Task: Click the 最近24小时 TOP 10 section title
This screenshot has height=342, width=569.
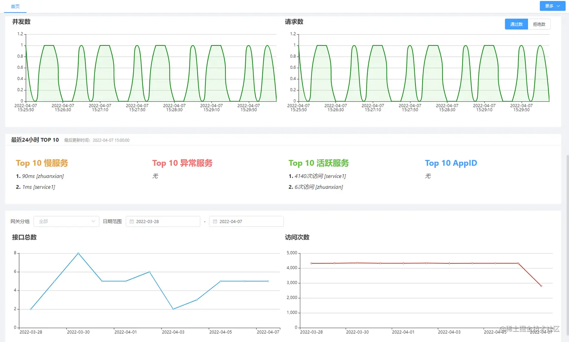Action: 35,140
